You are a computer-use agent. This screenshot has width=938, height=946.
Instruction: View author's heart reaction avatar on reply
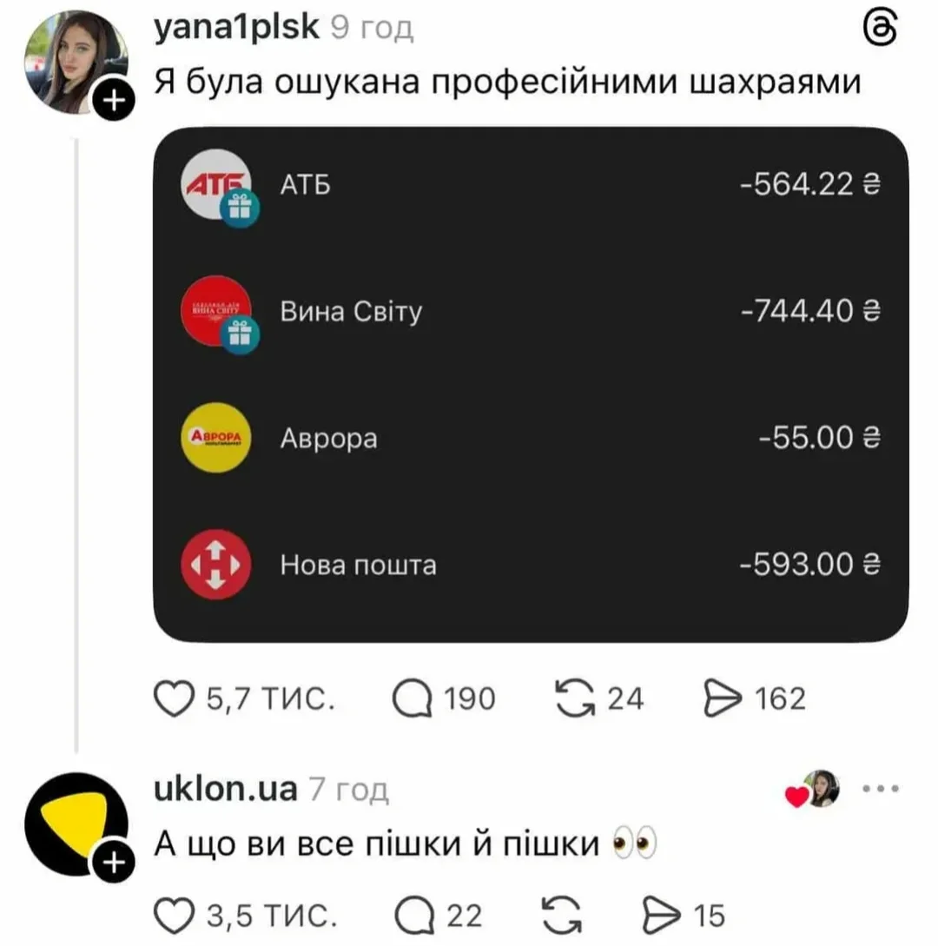tap(821, 789)
